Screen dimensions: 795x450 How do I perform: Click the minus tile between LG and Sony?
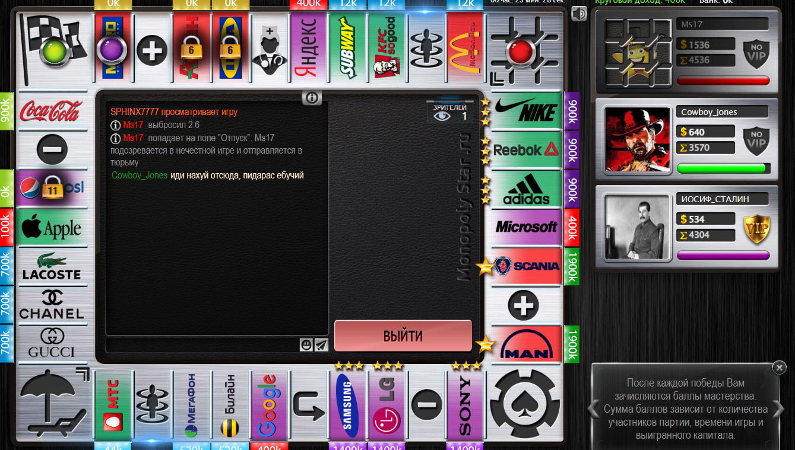425,406
